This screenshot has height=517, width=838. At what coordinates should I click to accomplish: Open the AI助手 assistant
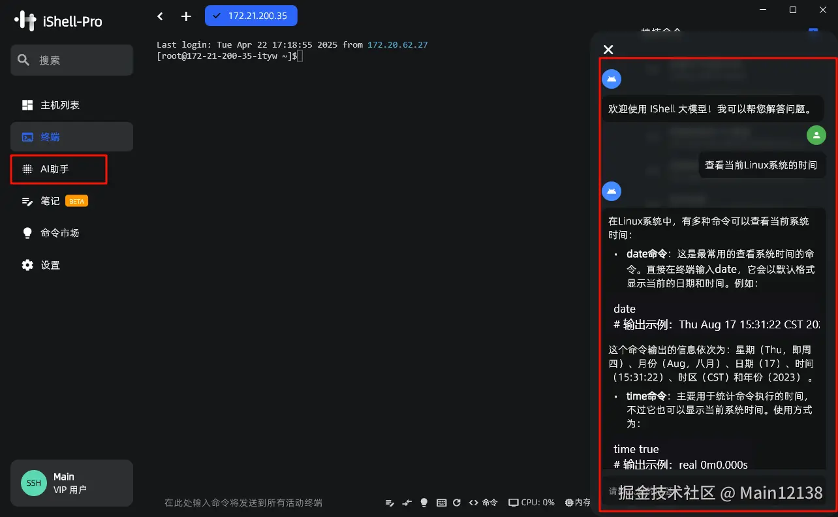point(72,169)
